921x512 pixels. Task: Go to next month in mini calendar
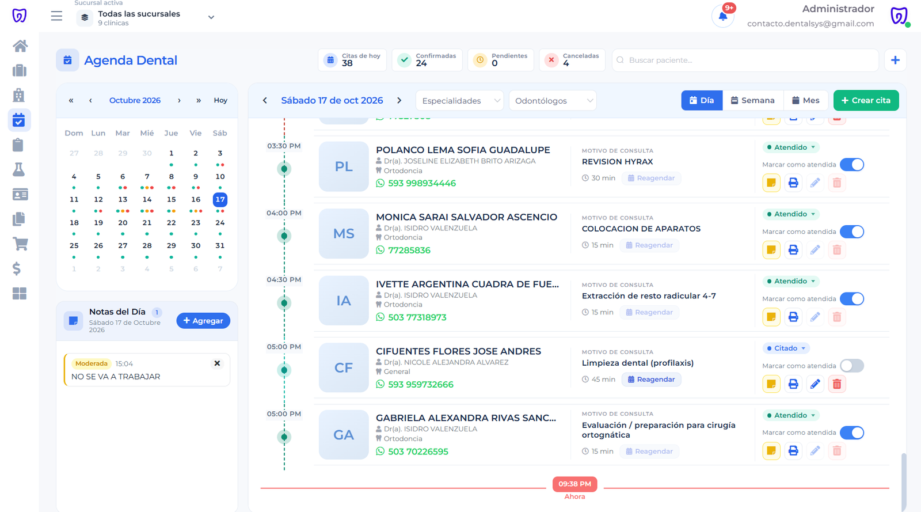pos(179,100)
